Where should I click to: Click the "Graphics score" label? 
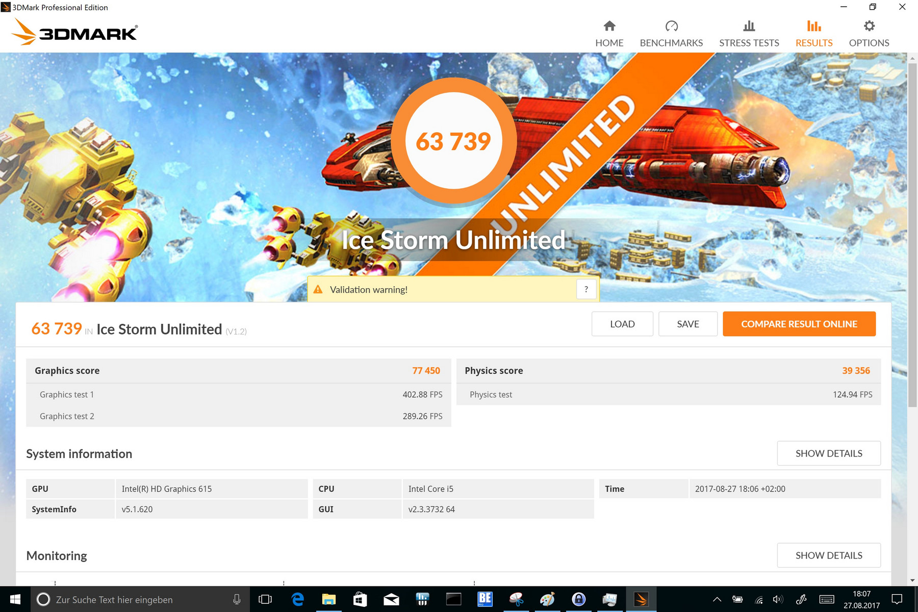tap(67, 371)
